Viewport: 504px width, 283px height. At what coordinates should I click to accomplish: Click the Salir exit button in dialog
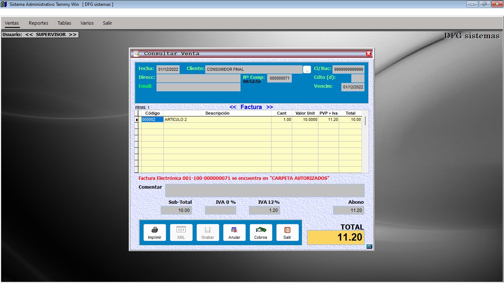287,233
